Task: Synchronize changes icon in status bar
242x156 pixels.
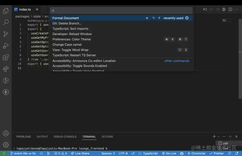Action: (41, 153)
